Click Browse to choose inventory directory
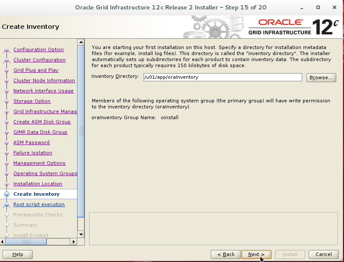344x262 pixels. [321, 77]
